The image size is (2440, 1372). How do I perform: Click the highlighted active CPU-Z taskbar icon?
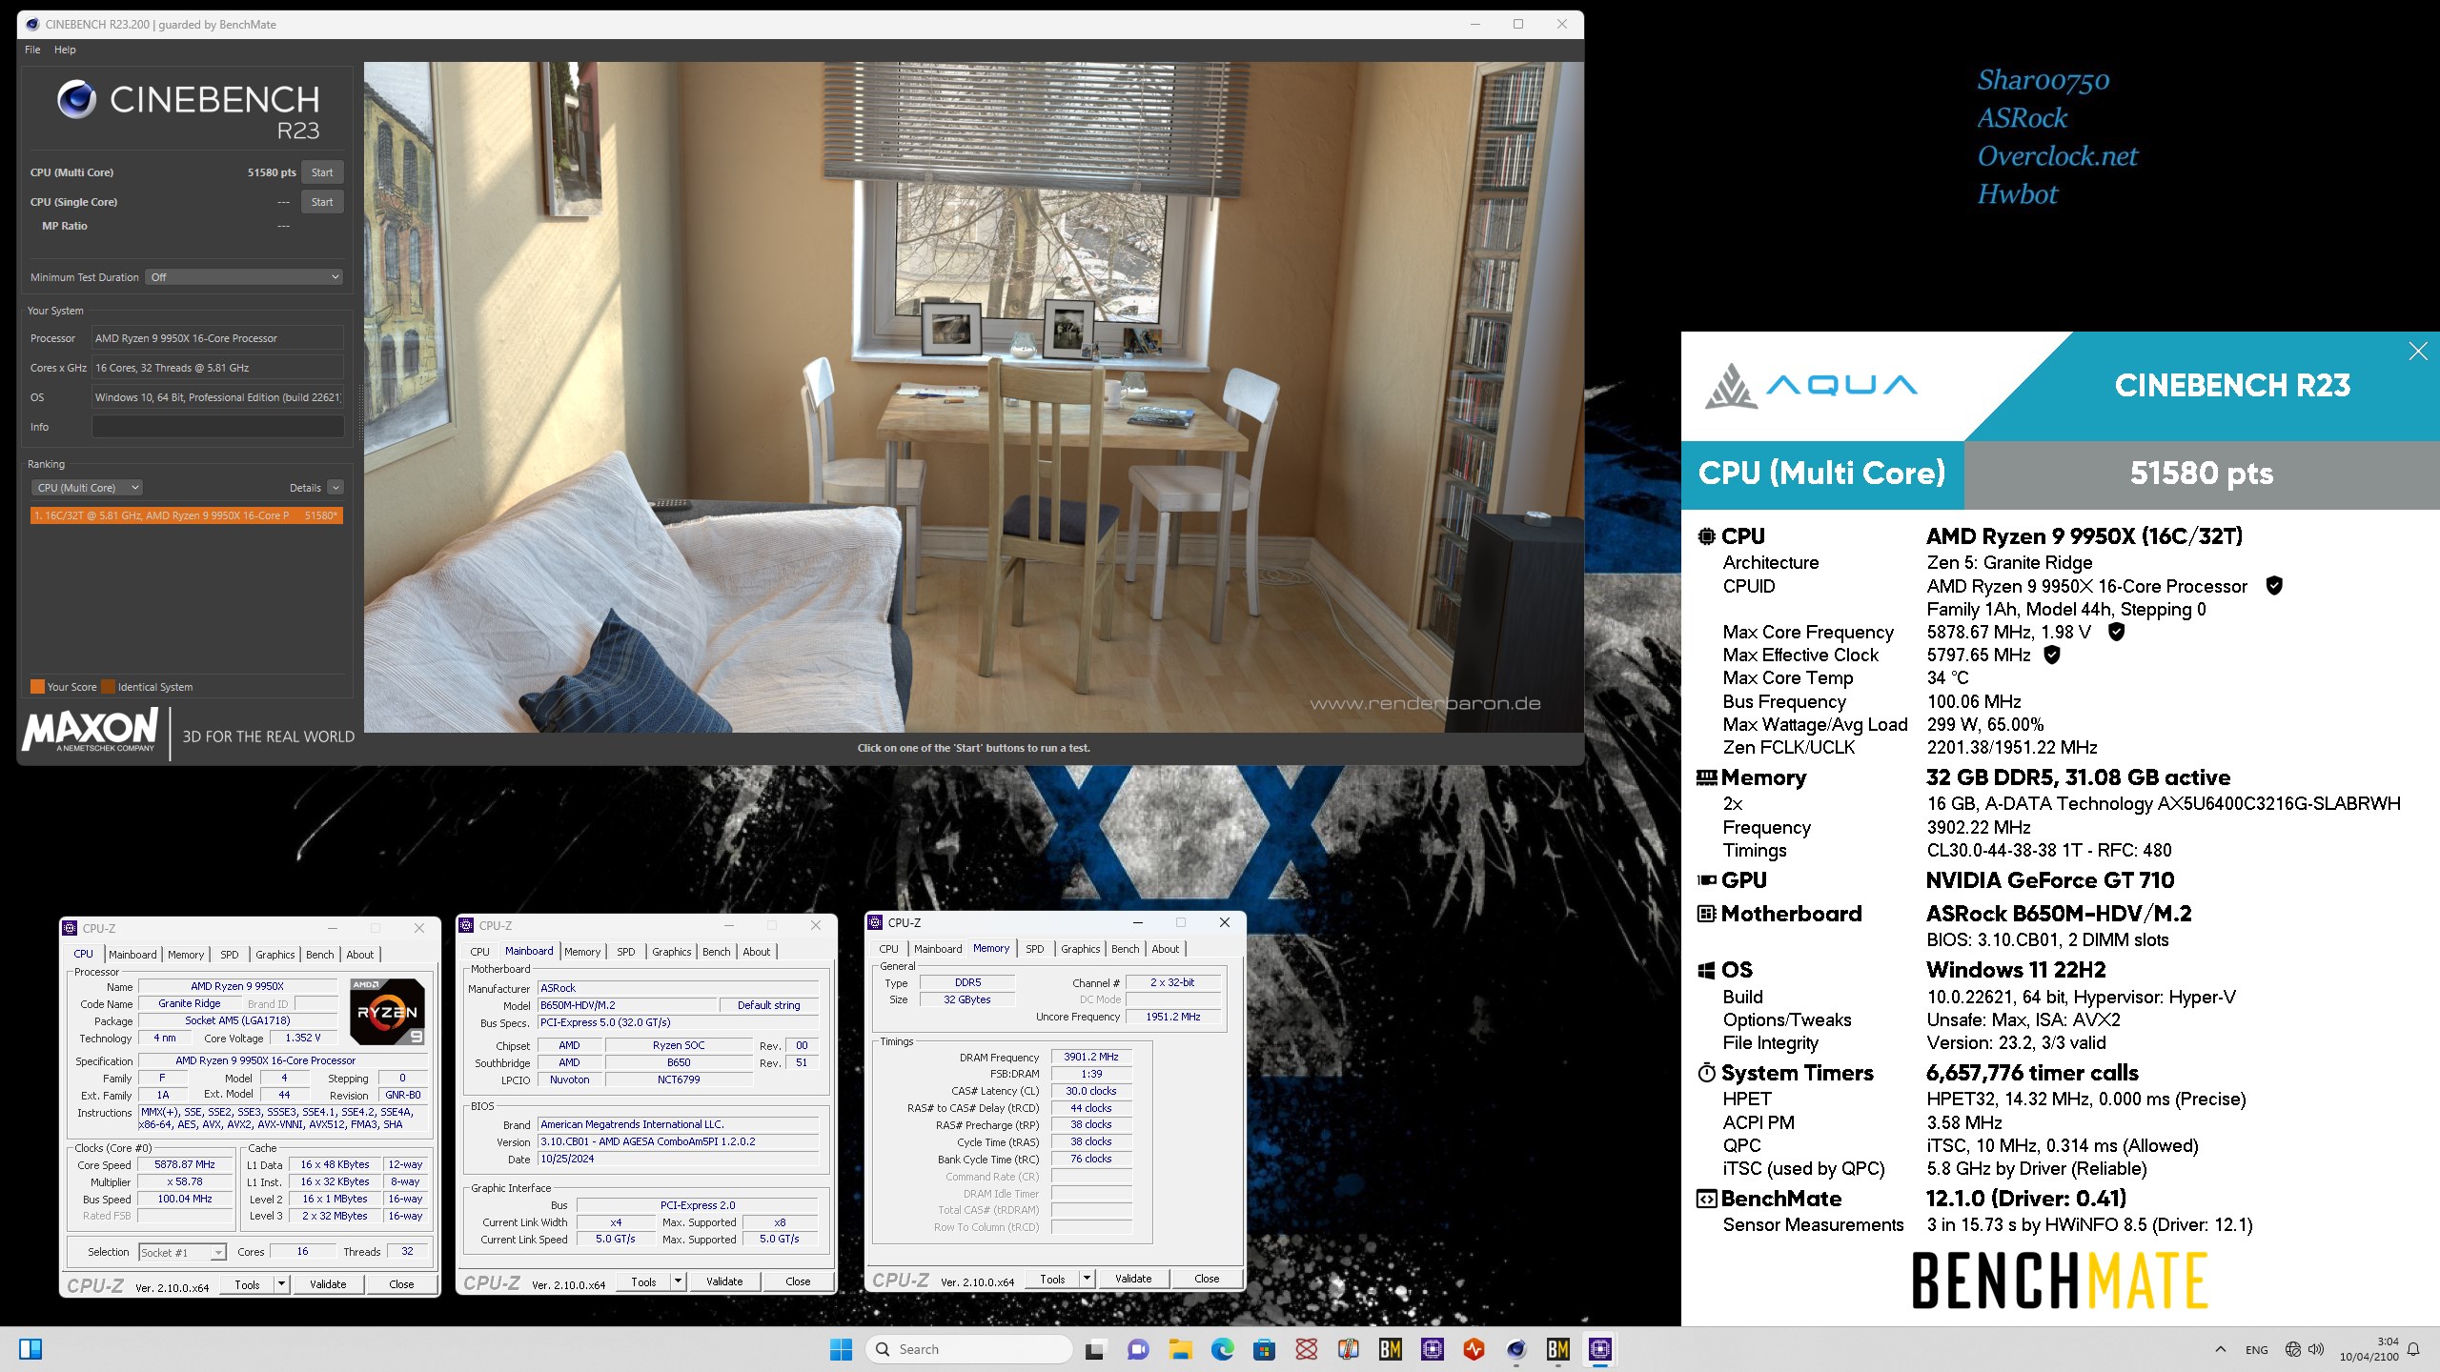pos(1599,1349)
